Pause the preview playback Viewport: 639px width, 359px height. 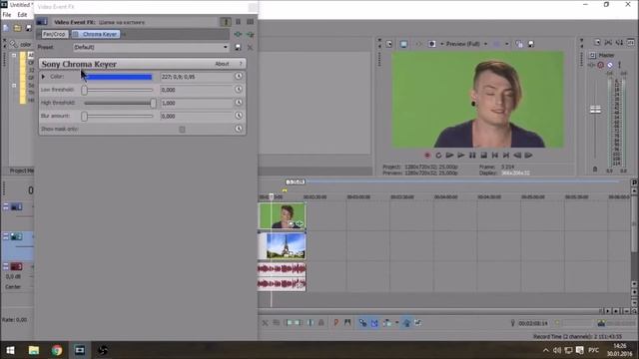(x=472, y=156)
